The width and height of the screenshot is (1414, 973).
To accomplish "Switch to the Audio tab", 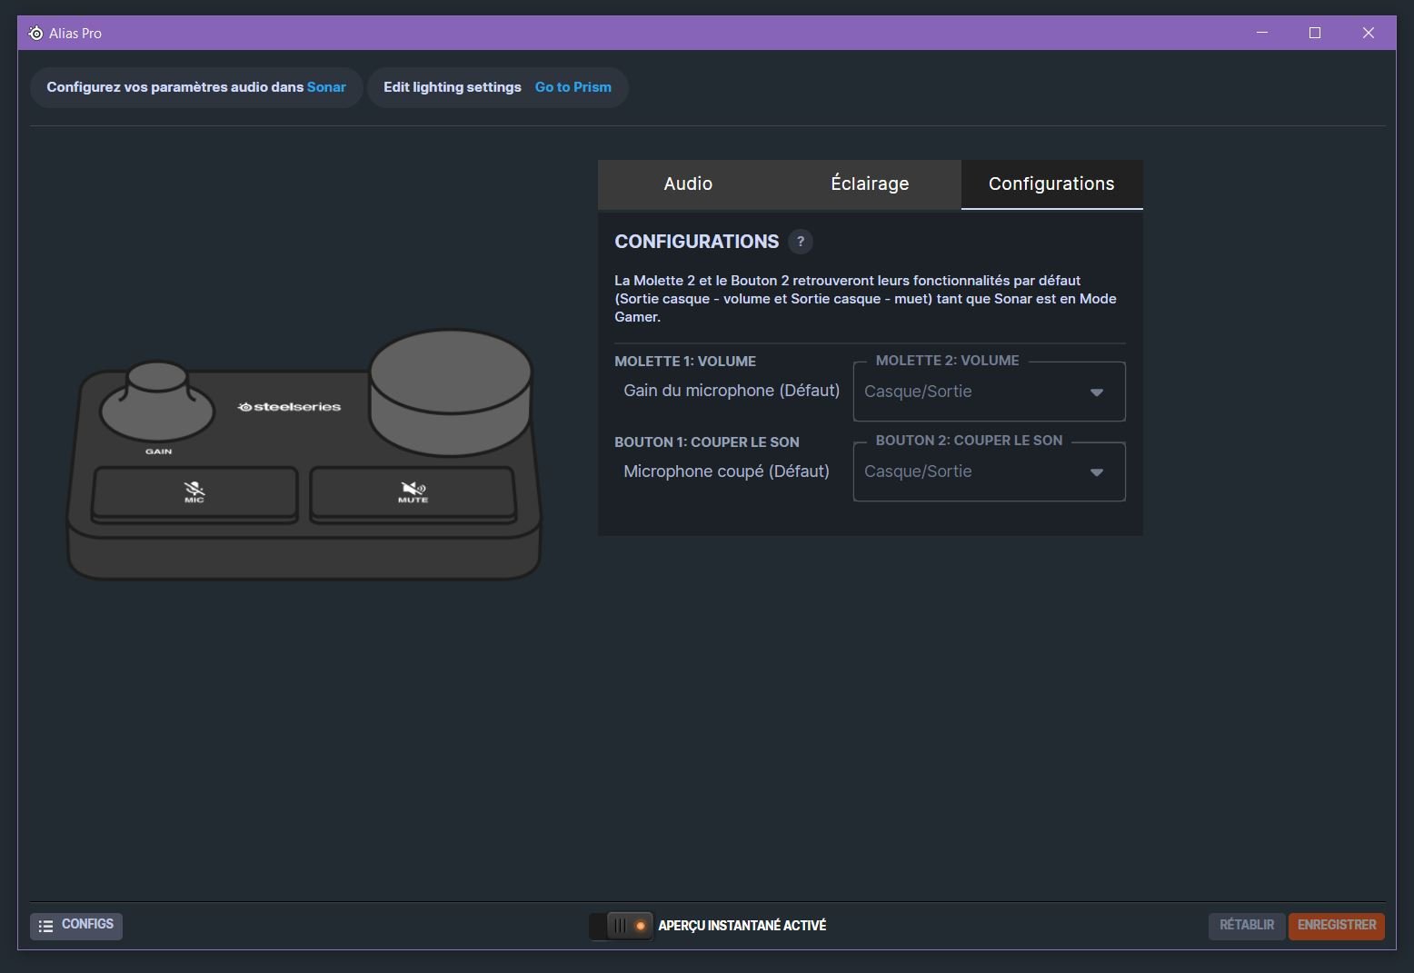I will click(x=688, y=184).
